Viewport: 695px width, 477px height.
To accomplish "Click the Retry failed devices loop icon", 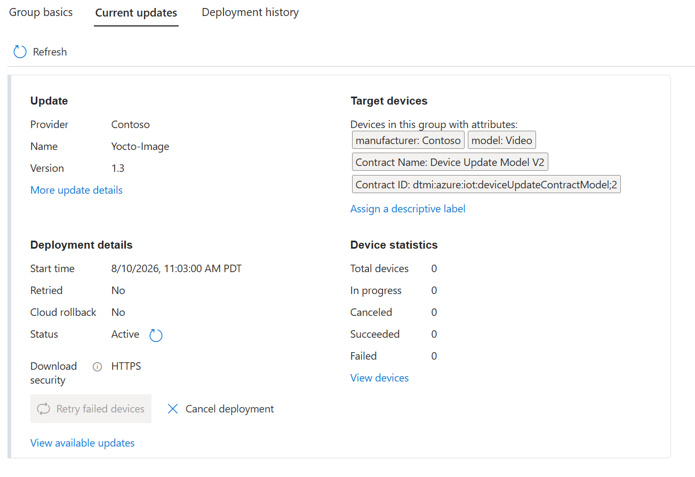I will [43, 409].
